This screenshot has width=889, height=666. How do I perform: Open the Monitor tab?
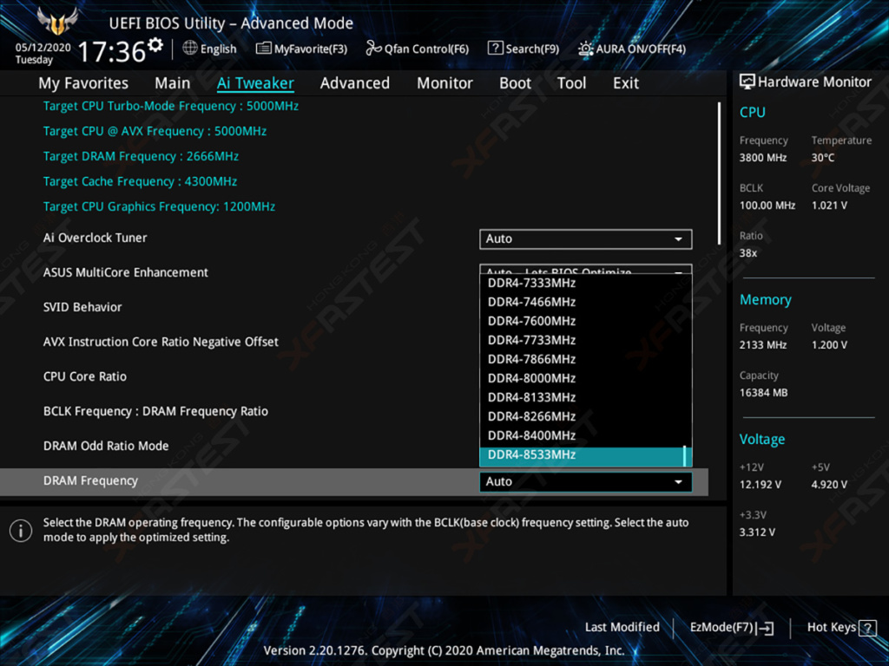coord(444,83)
